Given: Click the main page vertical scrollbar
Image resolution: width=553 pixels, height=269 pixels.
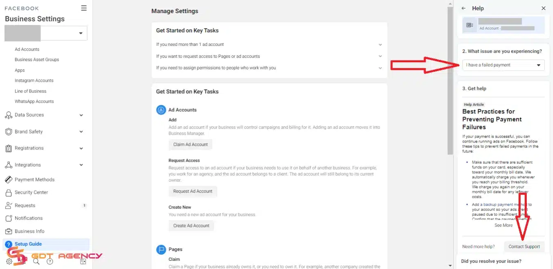Looking at the screenshot, I should point(451,81).
